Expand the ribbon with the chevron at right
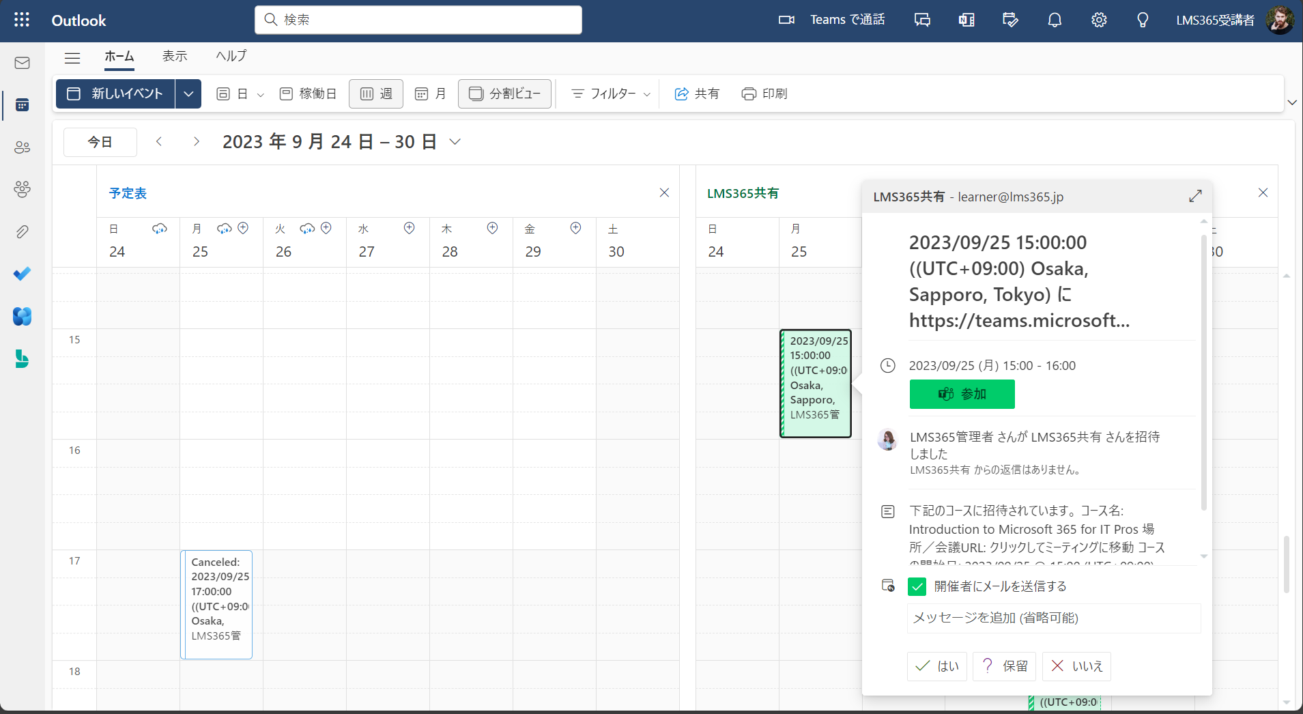The image size is (1303, 714). [1292, 102]
